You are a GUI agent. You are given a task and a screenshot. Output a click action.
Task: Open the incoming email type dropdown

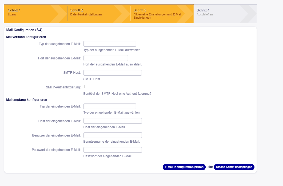coord(110,106)
